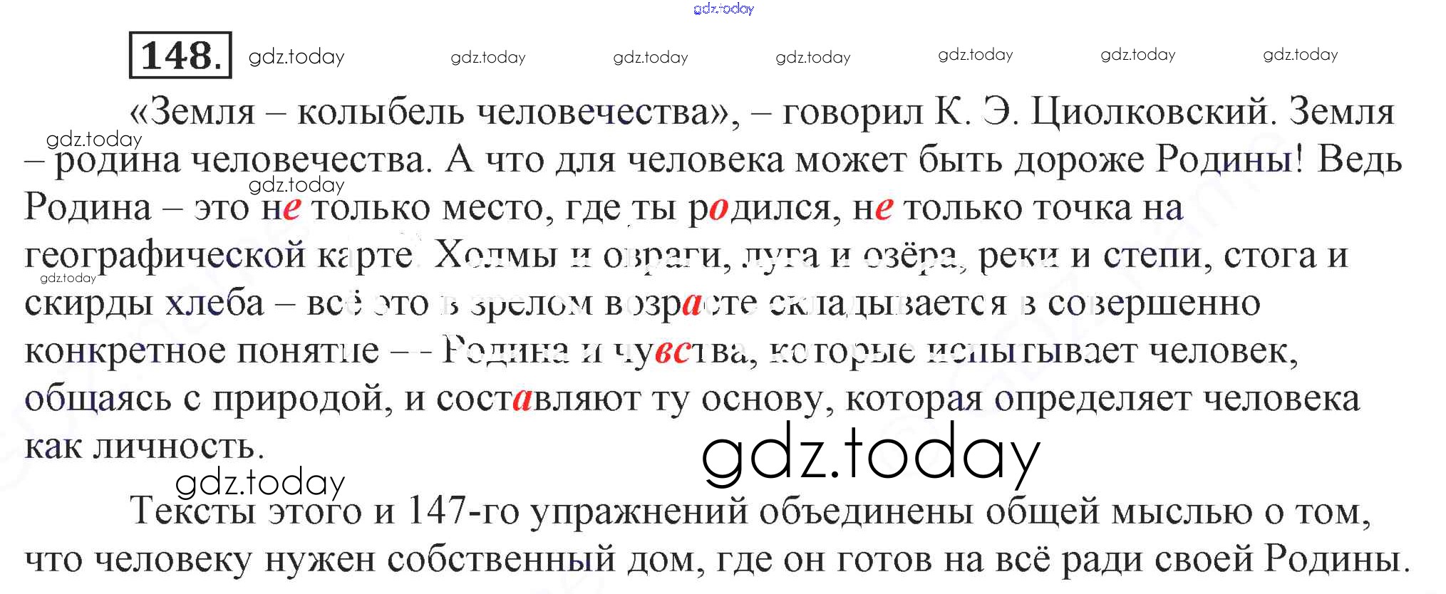Click the largest gdz.today watermark
The width and height of the screenshot is (1446, 594).
870,455
